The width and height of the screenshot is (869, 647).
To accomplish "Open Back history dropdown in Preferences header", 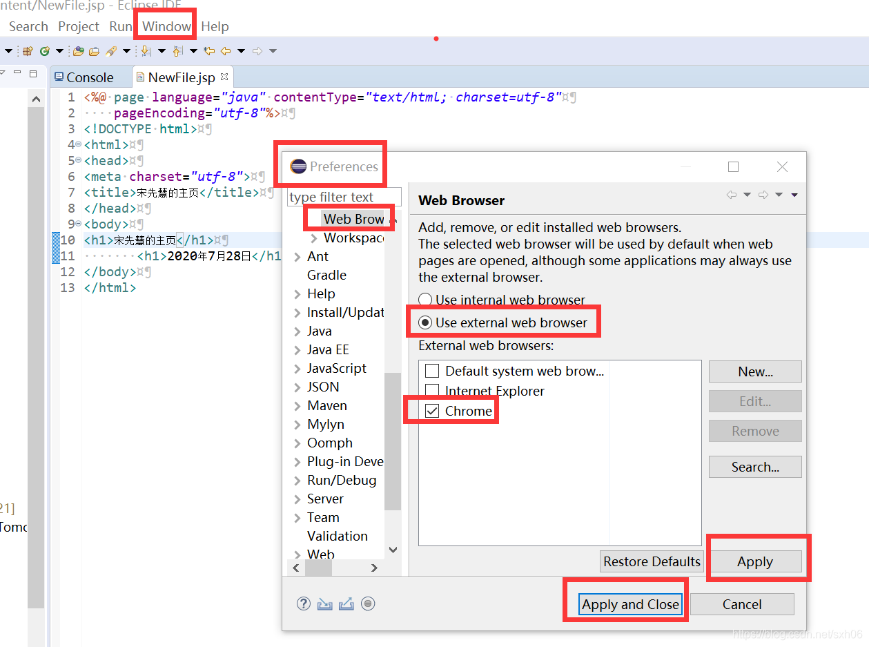I will point(747,195).
